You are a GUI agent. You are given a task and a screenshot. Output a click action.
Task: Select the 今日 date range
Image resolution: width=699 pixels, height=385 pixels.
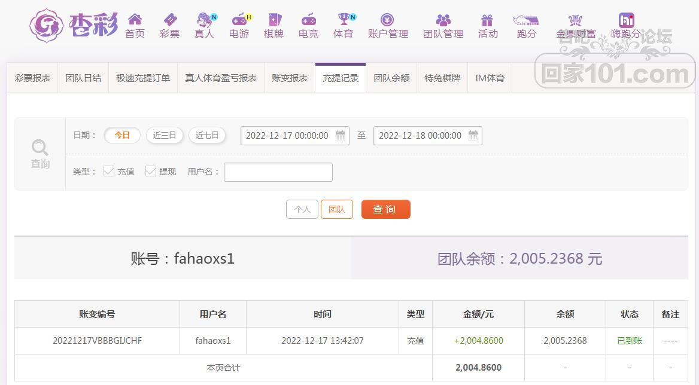coord(122,135)
